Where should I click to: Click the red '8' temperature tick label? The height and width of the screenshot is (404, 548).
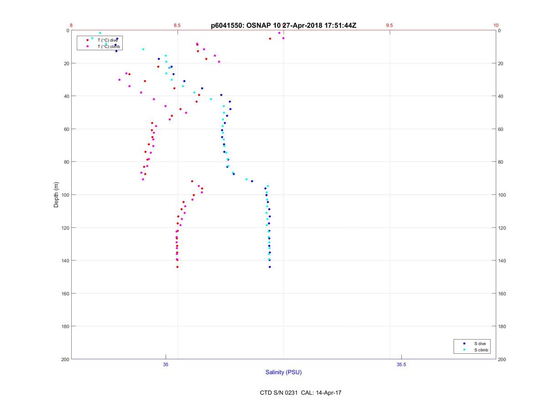(x=71, y=26)
